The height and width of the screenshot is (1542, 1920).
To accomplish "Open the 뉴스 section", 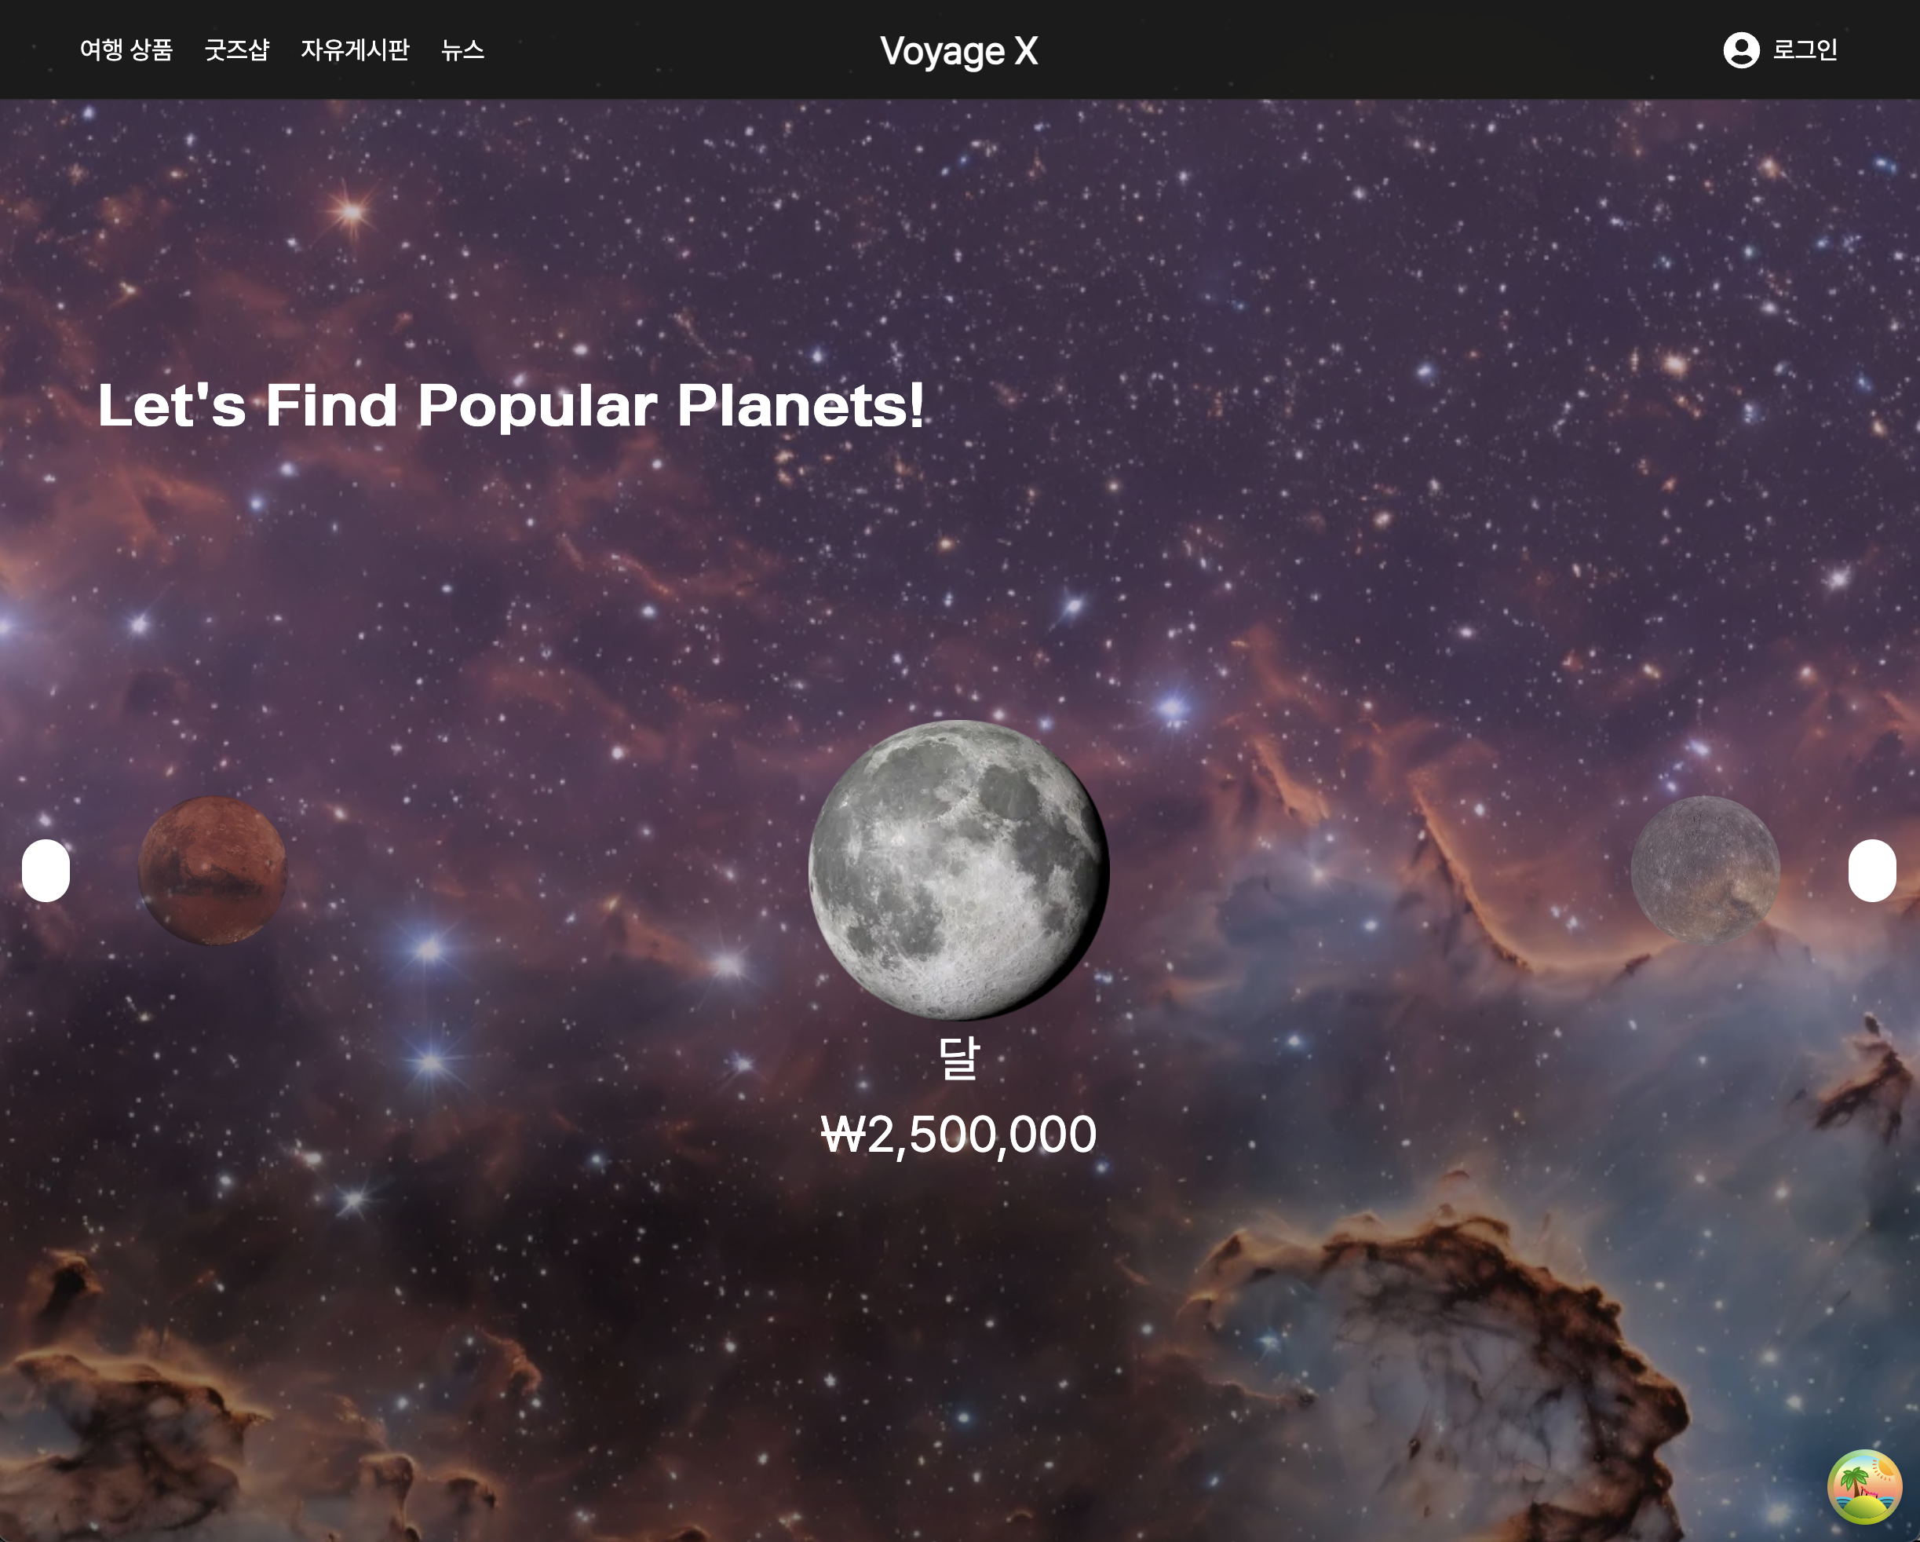I will (x=463, y=50).
